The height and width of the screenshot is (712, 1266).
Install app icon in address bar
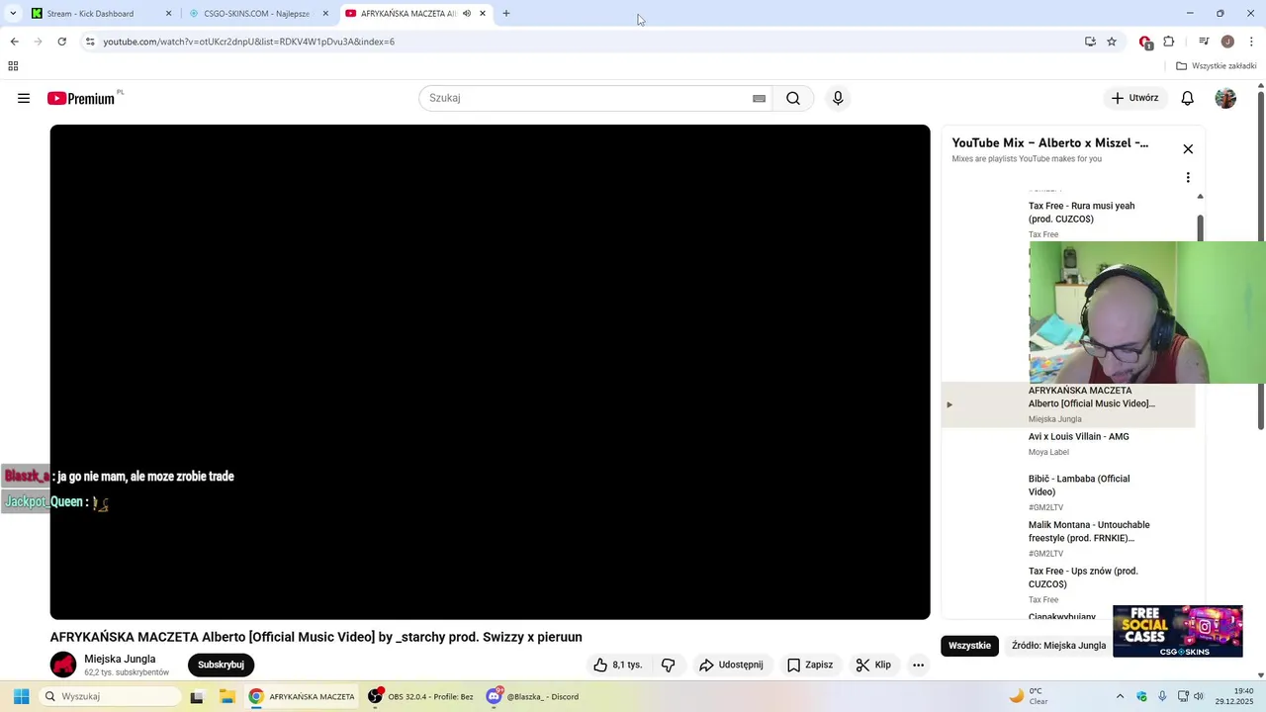tap(1090, 42)
